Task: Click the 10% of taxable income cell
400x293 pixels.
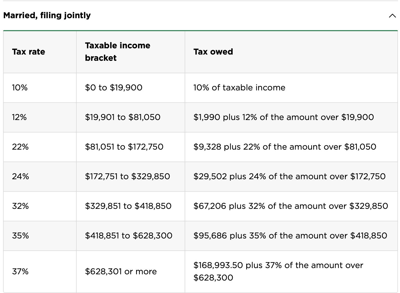Action: tap(239, 88)
